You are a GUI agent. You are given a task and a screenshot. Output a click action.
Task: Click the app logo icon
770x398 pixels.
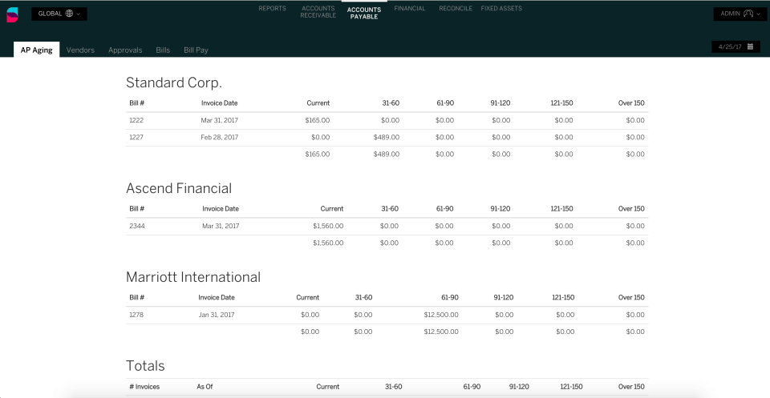click(12, 14)
